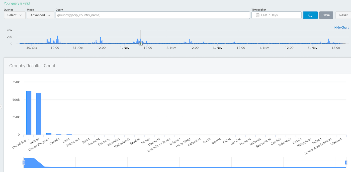Click the tallest timeline spike on 30 Oct
The width and height of the screenshot is (351, 172).
[57, 40]
